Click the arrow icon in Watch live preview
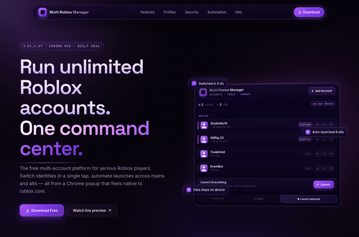The width and height of the screenshot is (359, 237). click(x=110, y=210)
